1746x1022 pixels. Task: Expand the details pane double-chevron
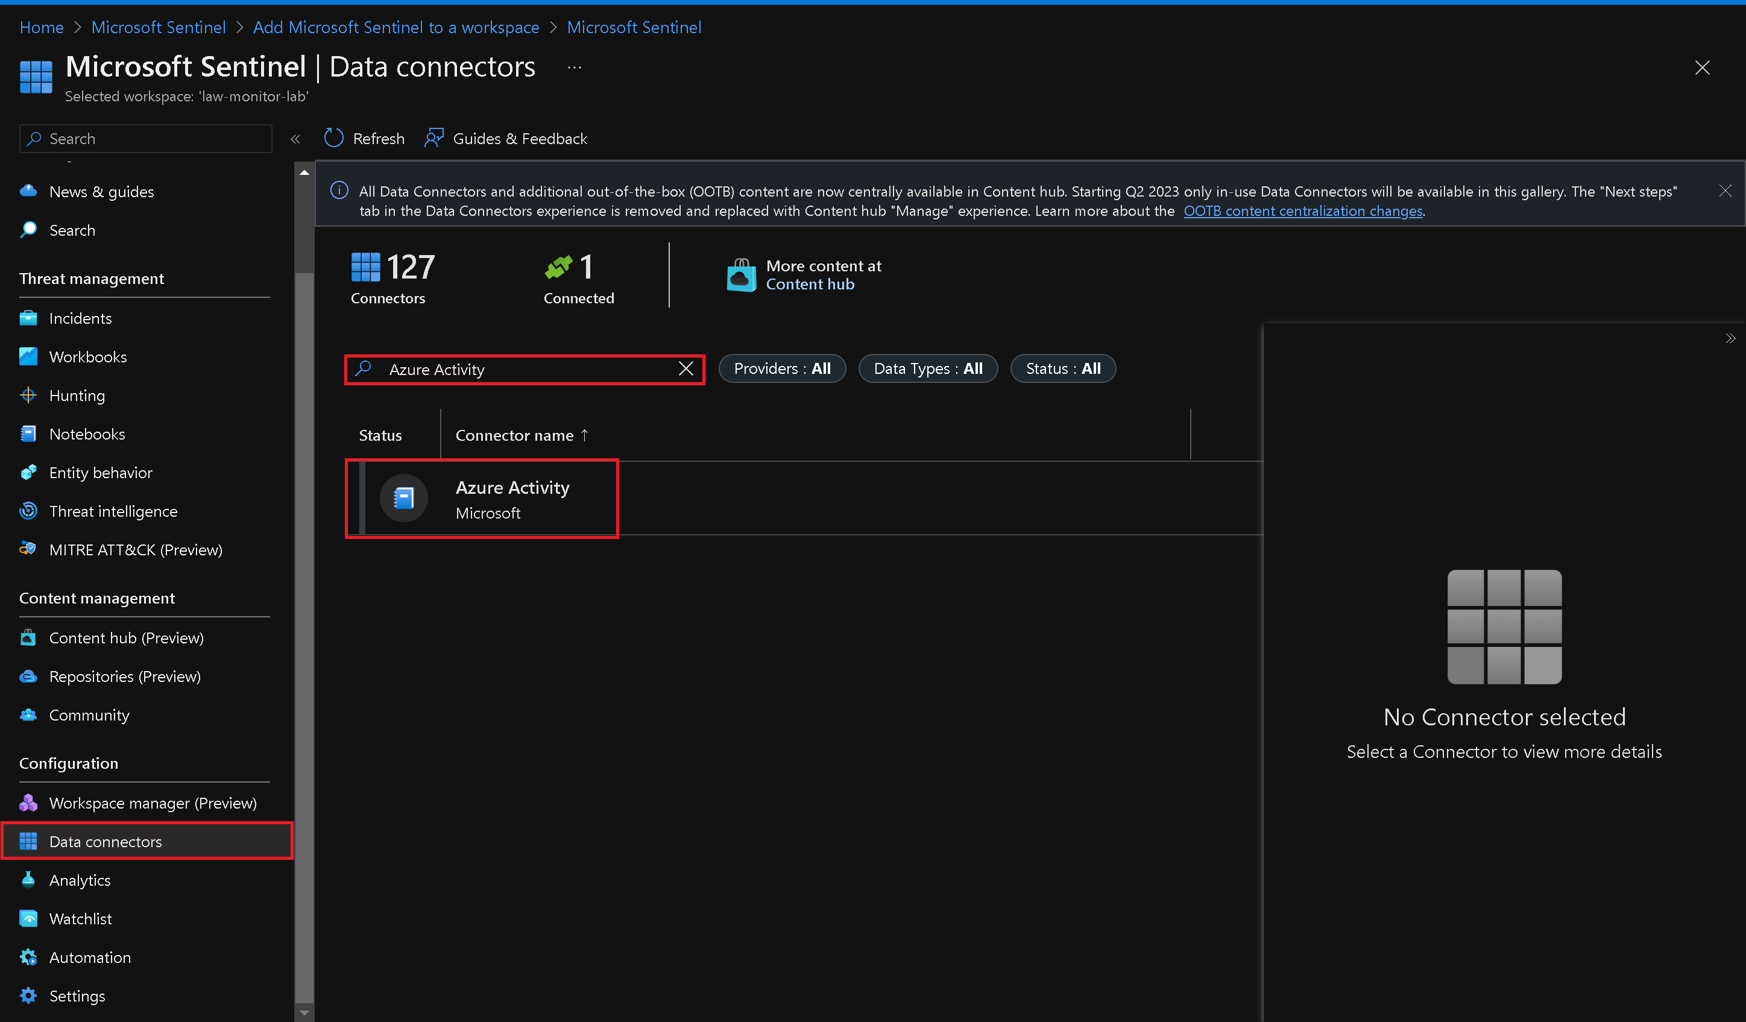point(1730,339)
